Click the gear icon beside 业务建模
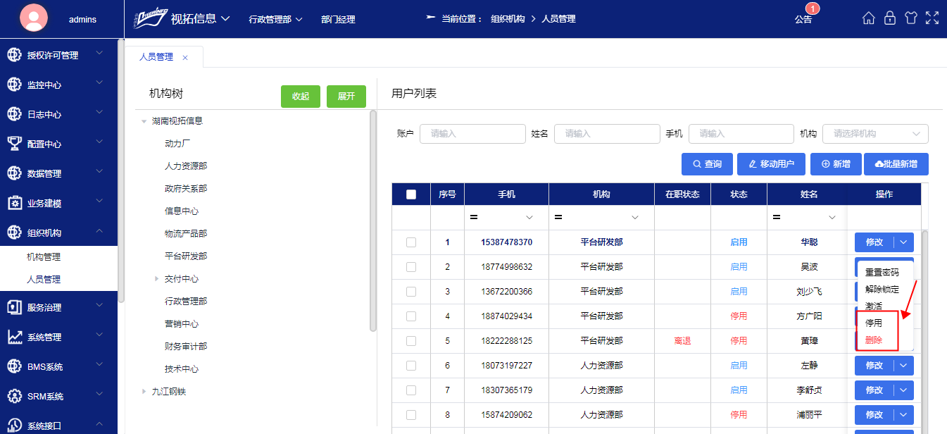This screenshot has height=434, width=947. [x=14, y=203]
